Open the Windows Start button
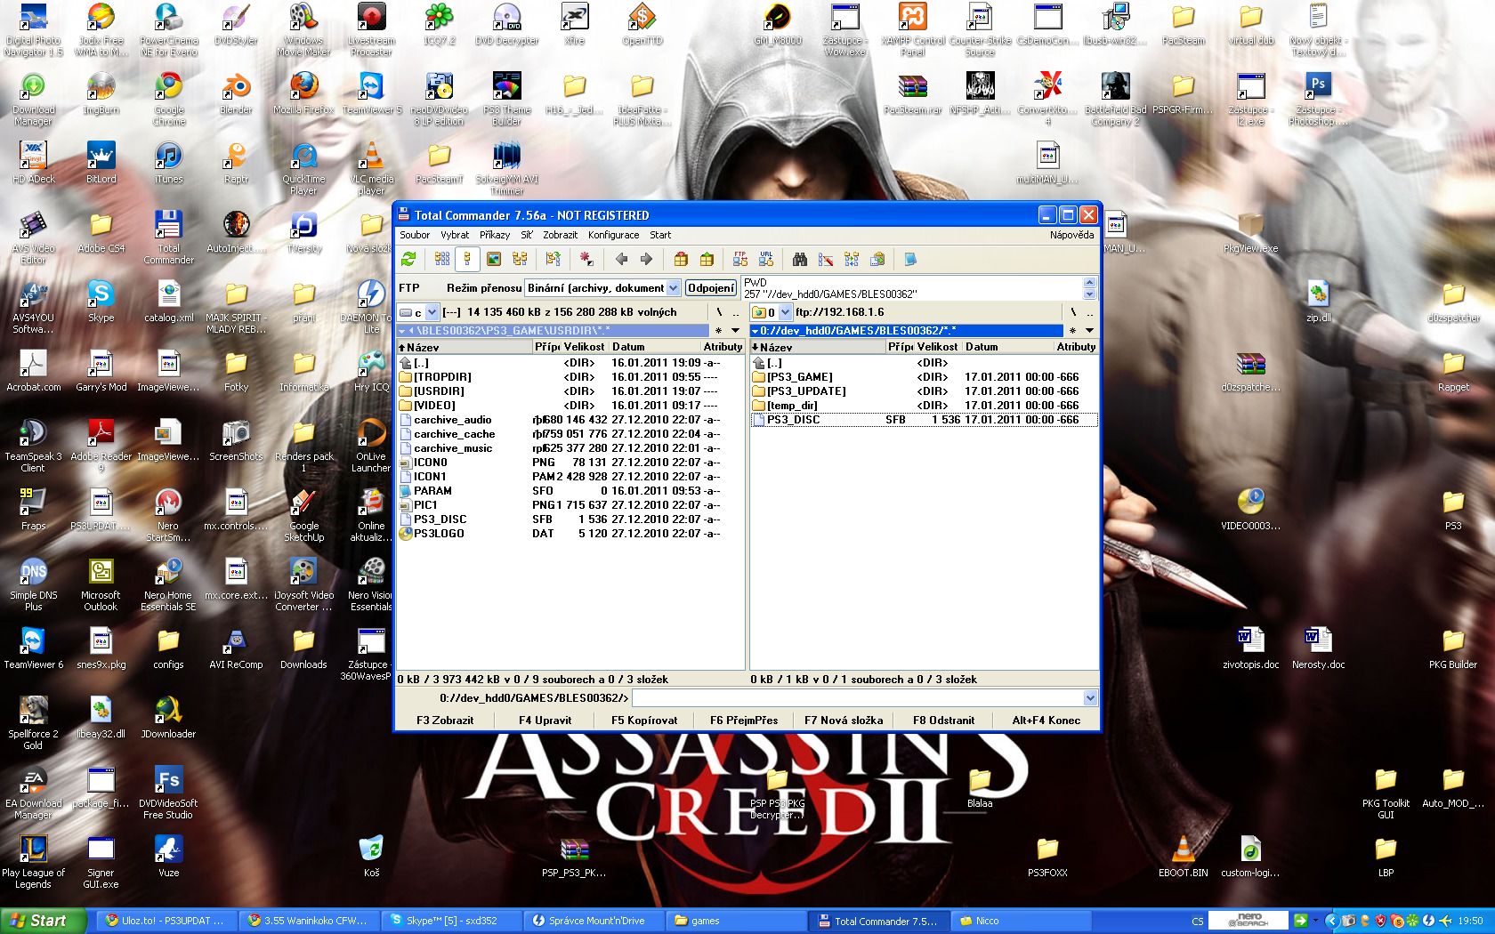The image size is (1495, 934). click(x=43, y=921)
